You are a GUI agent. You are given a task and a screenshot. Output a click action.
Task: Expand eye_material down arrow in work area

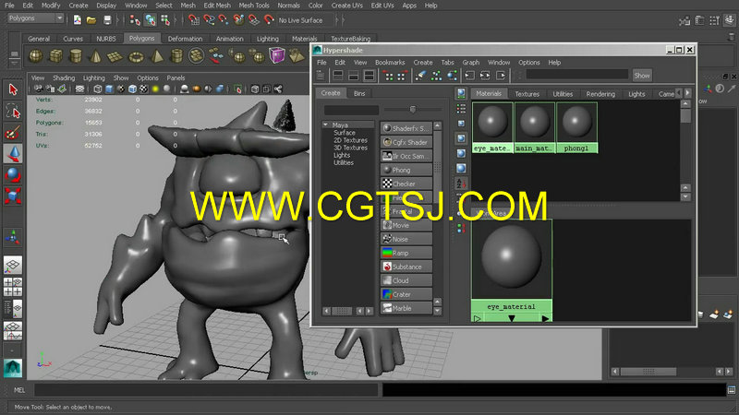coord(512,318)
